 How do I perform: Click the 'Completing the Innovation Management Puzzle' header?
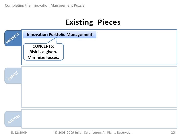[x=45, y=5]
